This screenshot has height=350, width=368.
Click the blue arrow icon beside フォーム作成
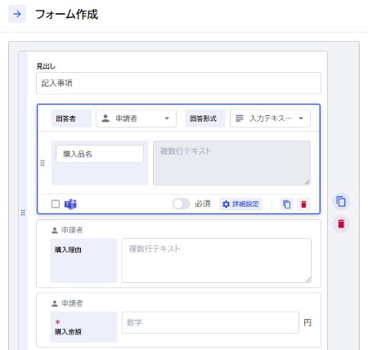[x=17, y=14]
